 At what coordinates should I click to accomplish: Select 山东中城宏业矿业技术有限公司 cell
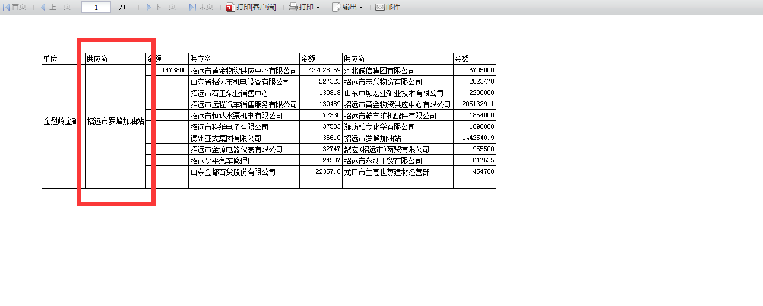(x=398, y=93)
